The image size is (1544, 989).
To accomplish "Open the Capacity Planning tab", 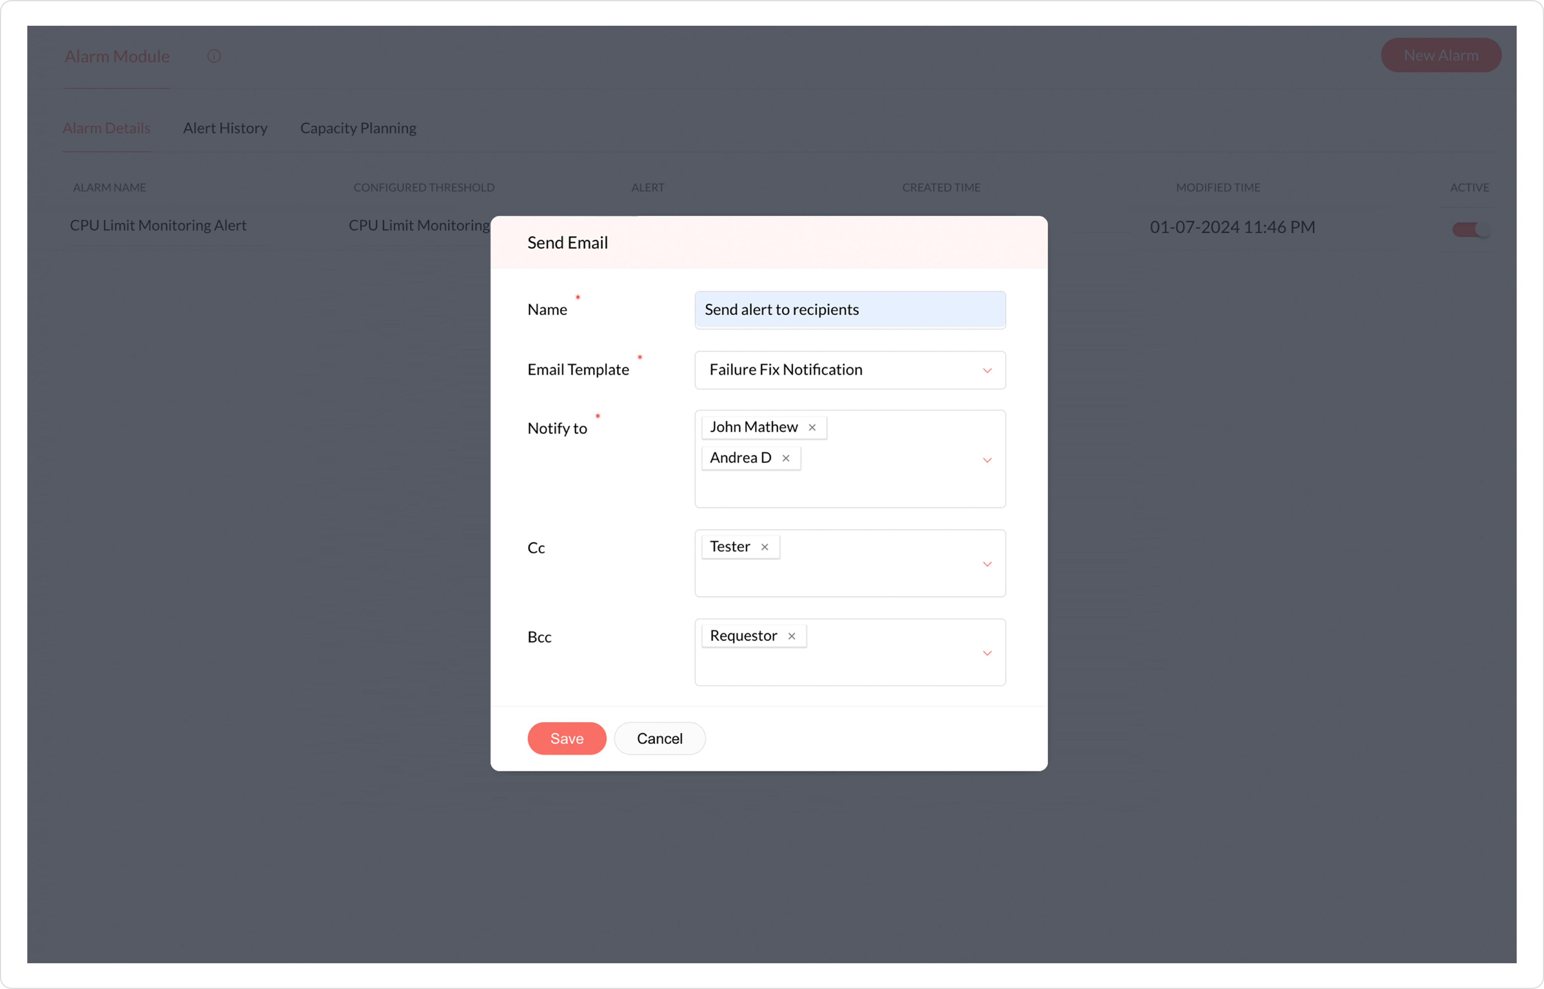I will tap(358, 128).
